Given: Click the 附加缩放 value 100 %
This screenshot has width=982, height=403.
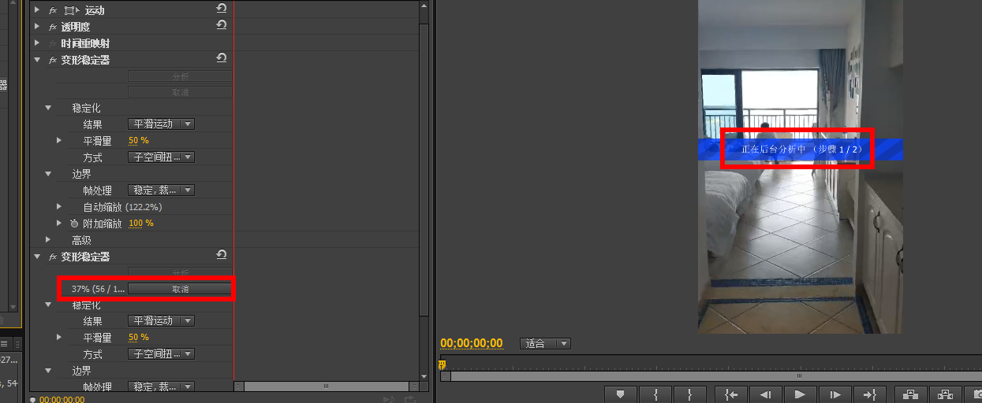Looking at the screenshot, I should [x=141, y=224].
